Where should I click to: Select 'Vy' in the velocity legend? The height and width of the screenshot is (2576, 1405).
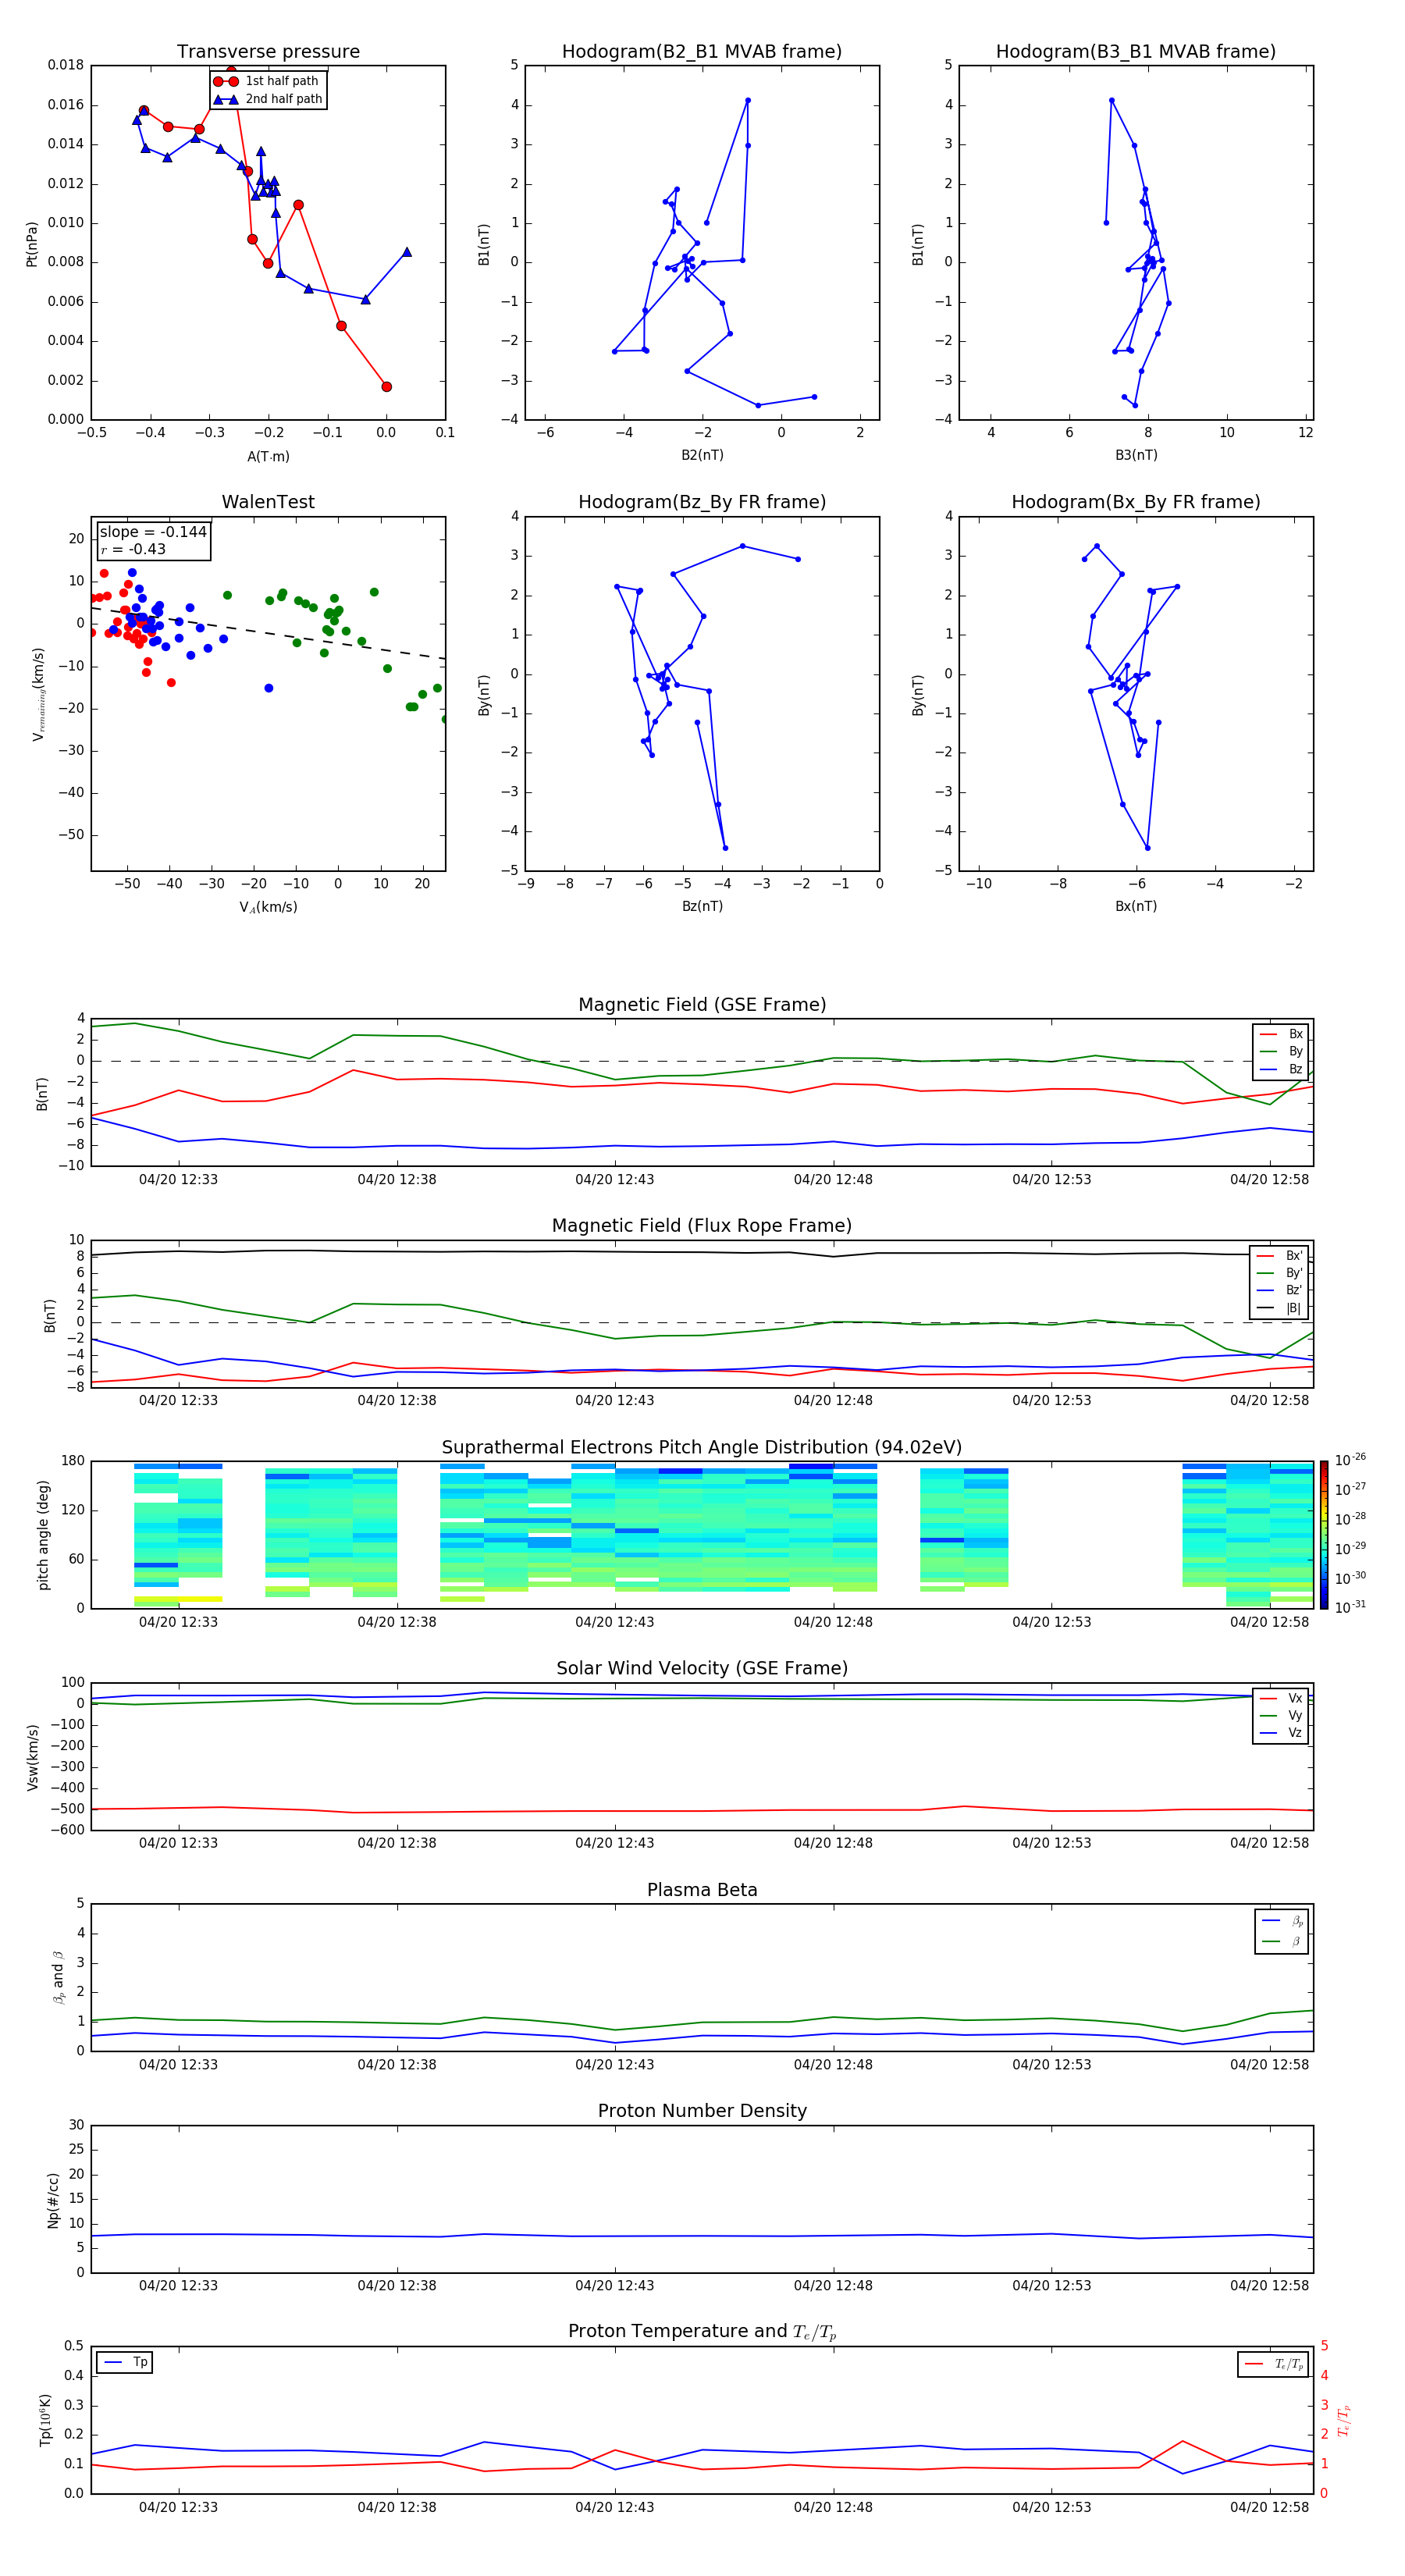tap(1281, 1715)
